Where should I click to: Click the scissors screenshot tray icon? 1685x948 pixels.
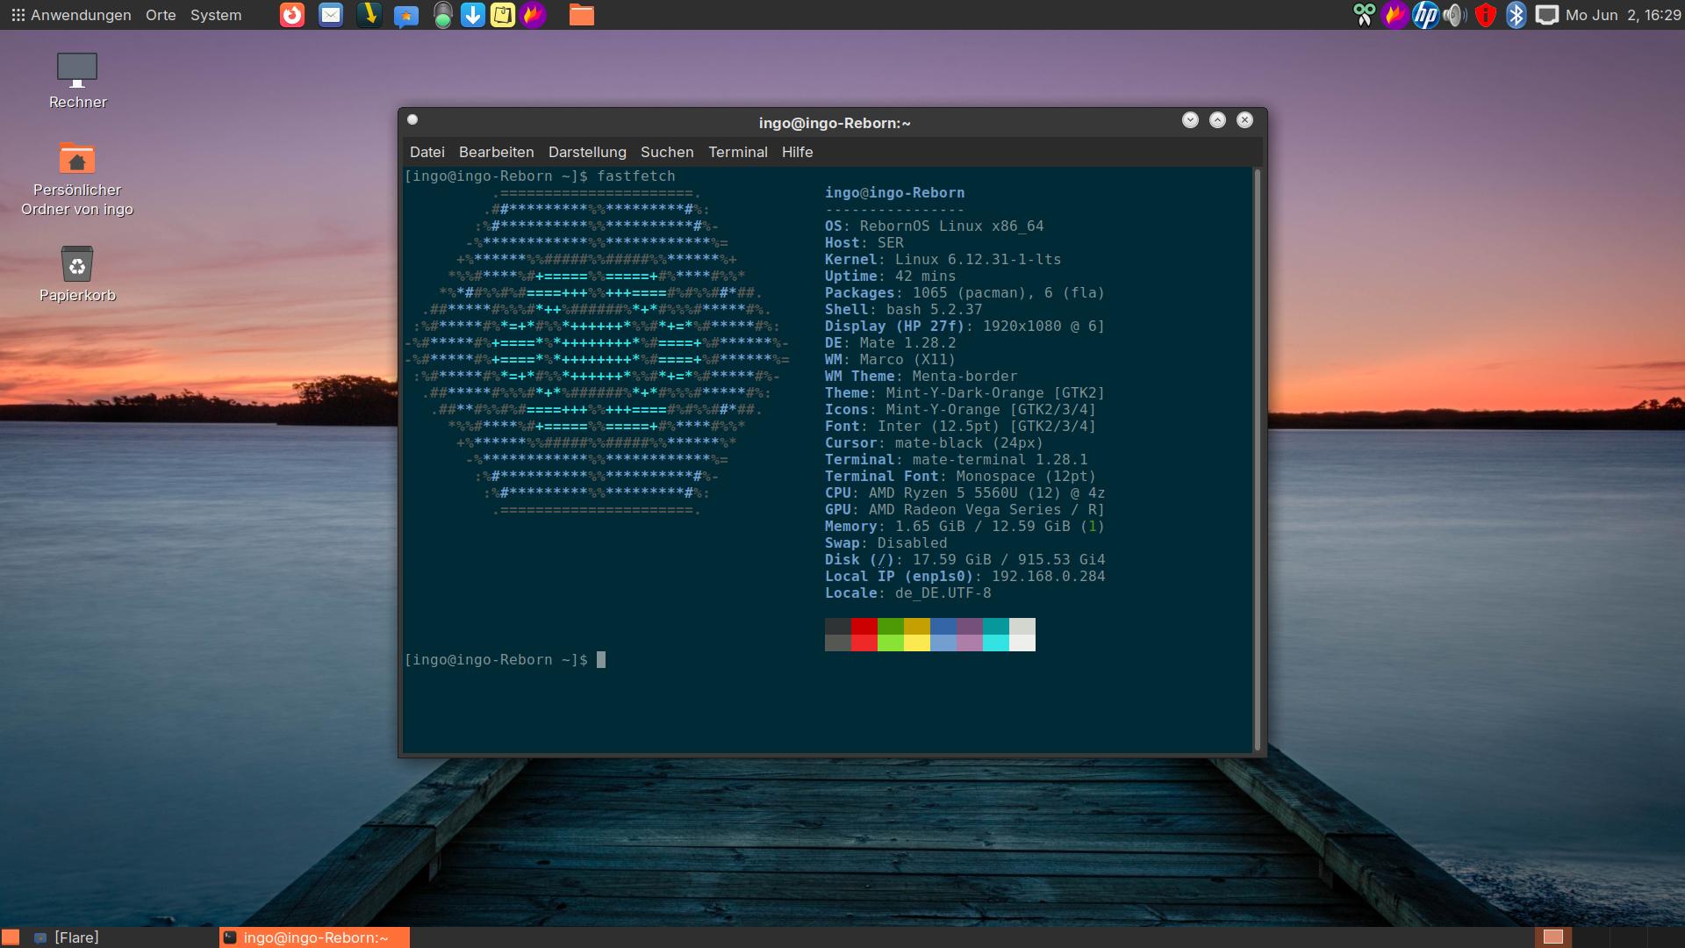1364,15
